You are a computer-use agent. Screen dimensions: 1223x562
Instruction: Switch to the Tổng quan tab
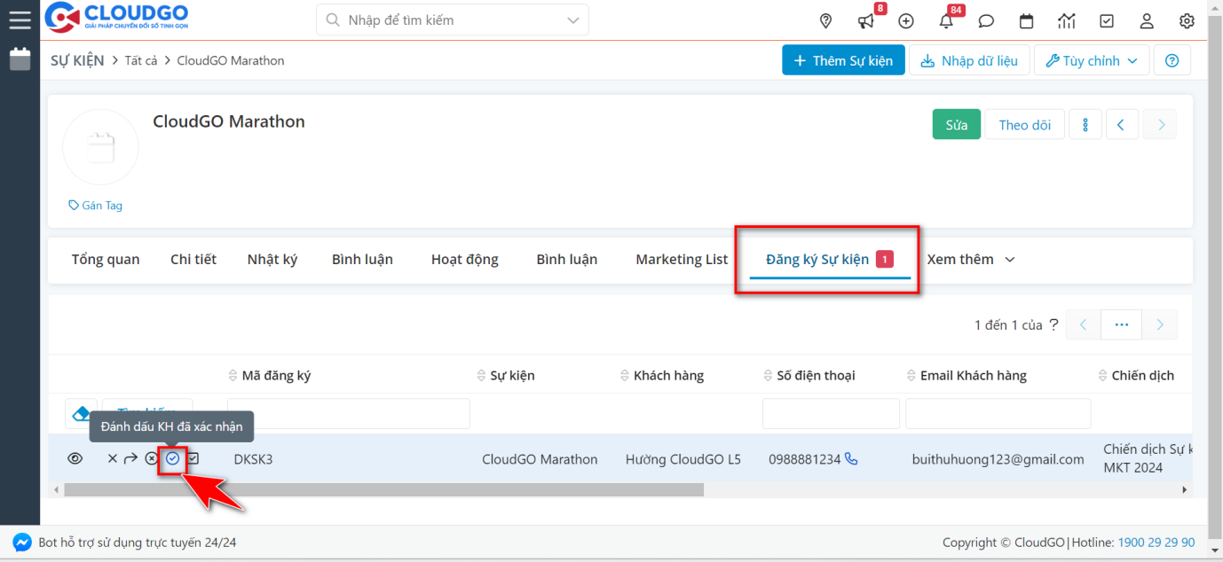click(x=106, y=259)
